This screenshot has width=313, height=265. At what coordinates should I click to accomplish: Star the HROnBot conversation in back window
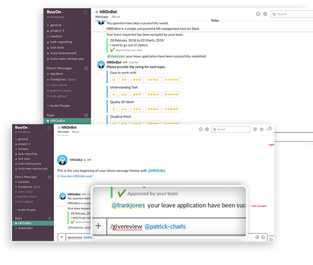[97, 12]
